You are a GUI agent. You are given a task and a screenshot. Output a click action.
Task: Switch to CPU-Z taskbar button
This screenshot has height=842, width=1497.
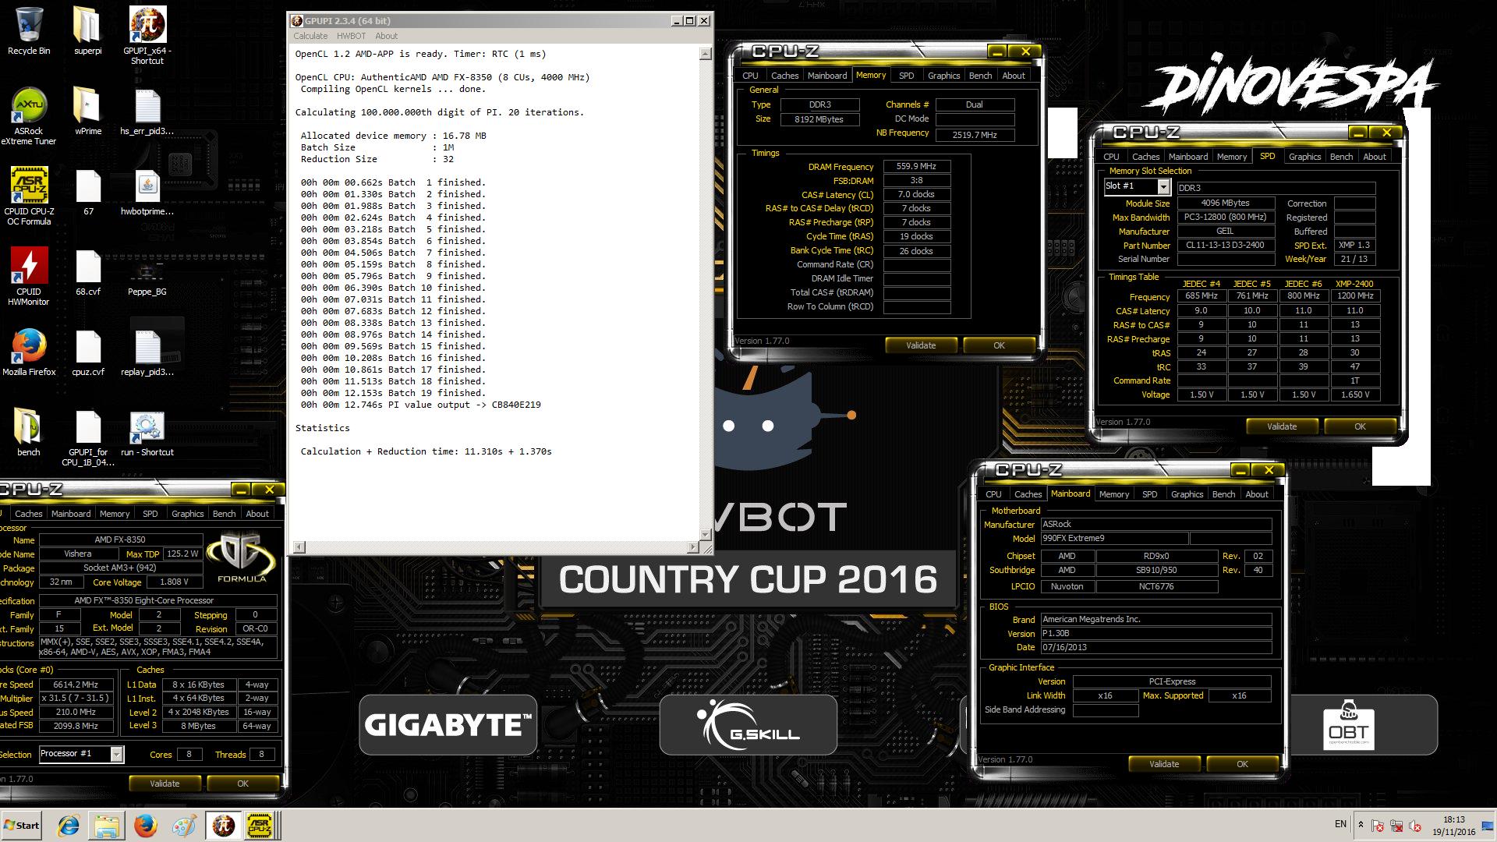click(x=260, y=825)
